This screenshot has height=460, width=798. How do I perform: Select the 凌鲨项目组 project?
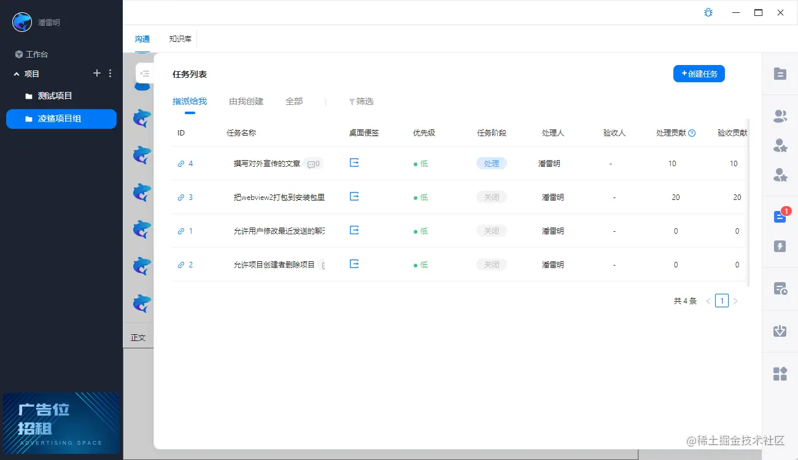point(61,119)
